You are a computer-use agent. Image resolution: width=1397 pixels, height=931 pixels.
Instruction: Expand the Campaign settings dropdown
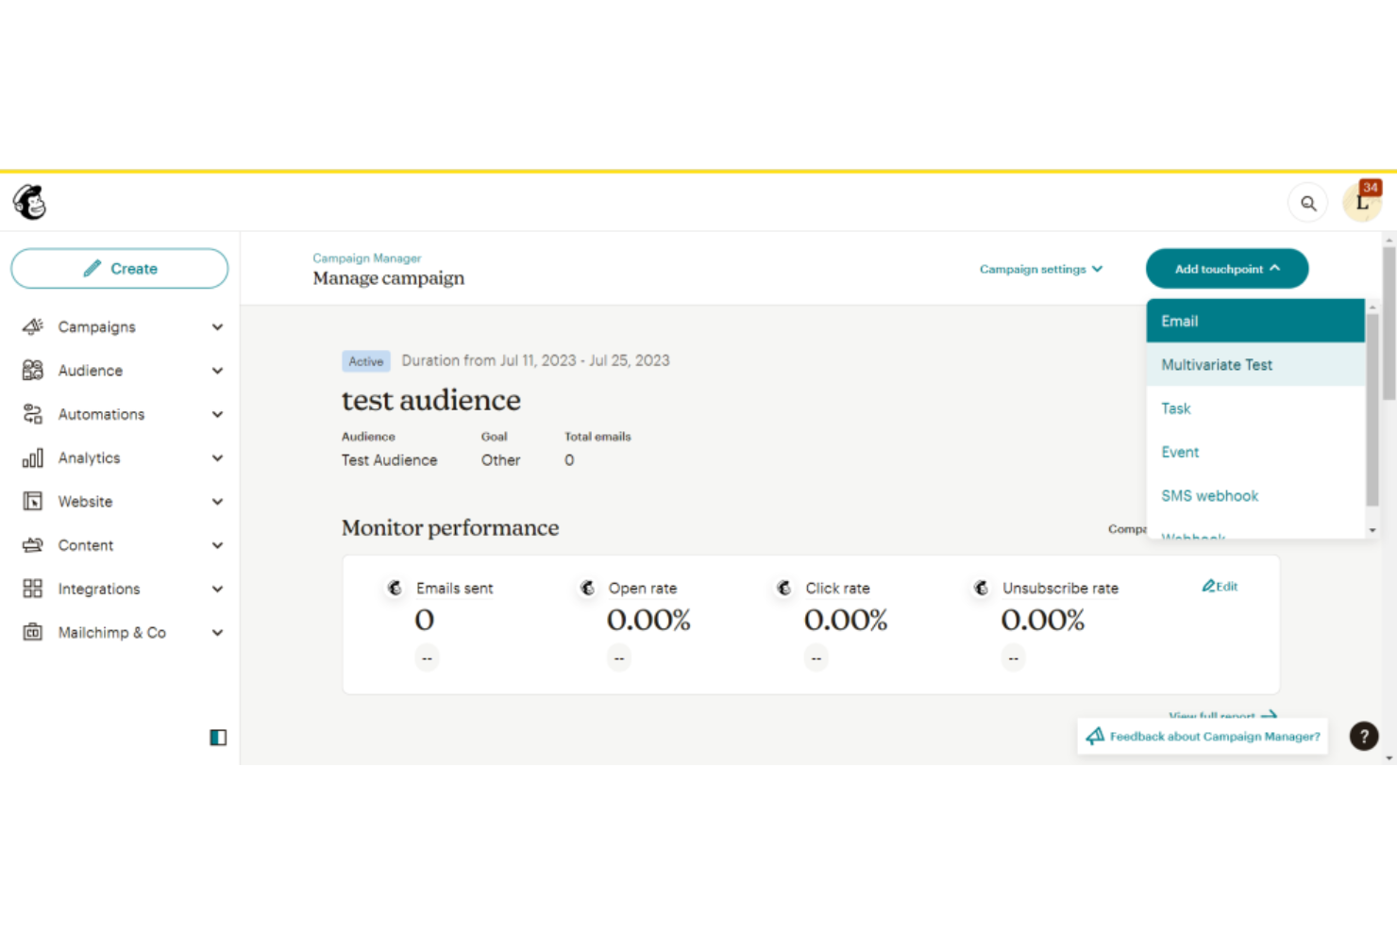click(x=1041, y=269)
